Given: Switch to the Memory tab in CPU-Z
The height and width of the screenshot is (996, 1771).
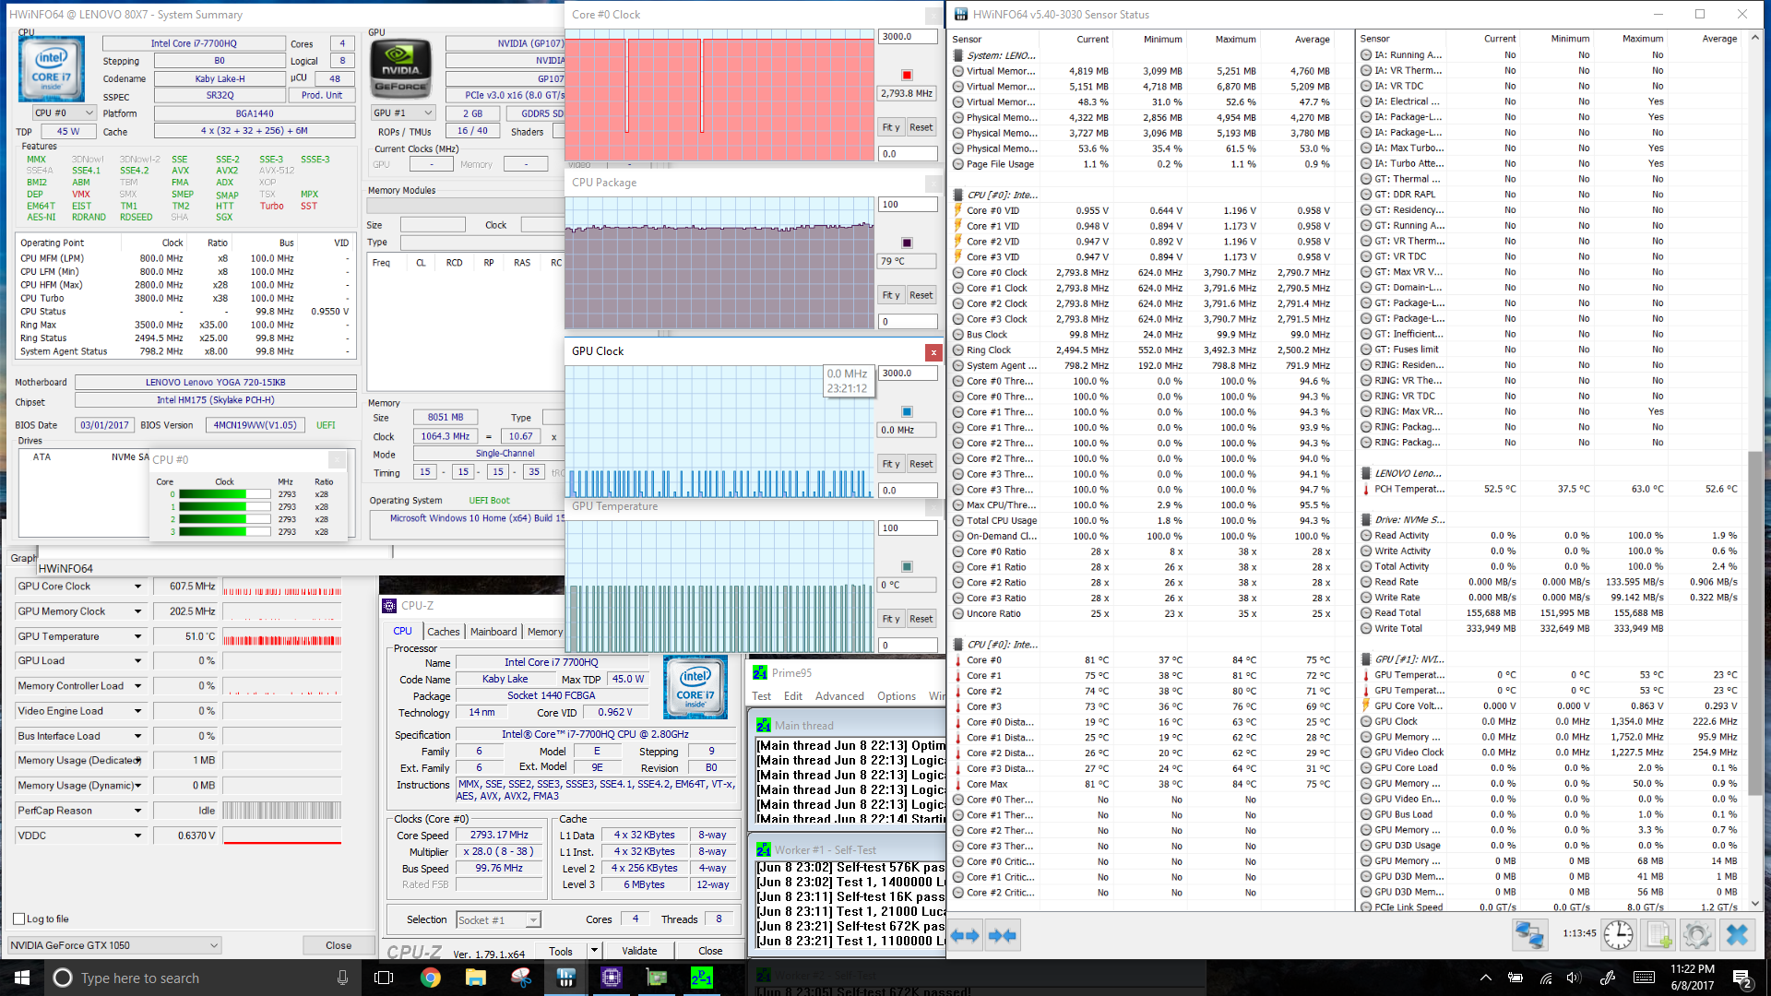Looking at the screenshot, I should 544,632.
